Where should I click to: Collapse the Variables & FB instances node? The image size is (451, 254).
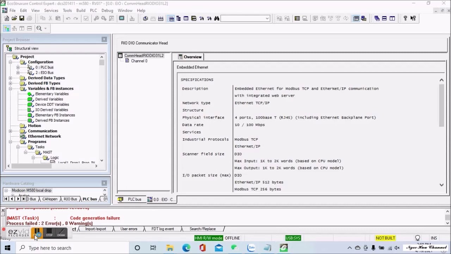click(x=10, y=89)
